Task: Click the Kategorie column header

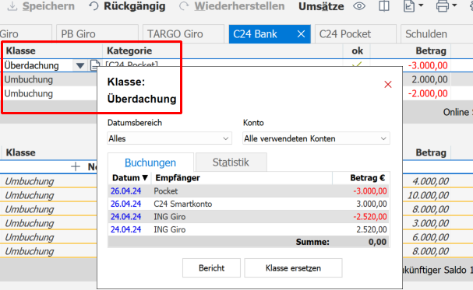Action: tap(129, 51)
